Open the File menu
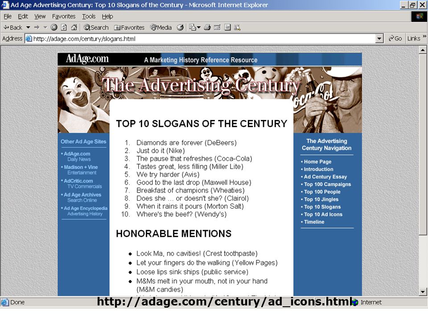This screenshot has width=428, height=321. pos(8,16)
